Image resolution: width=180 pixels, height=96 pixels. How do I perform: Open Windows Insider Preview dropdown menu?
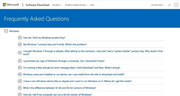click(77, 5)
